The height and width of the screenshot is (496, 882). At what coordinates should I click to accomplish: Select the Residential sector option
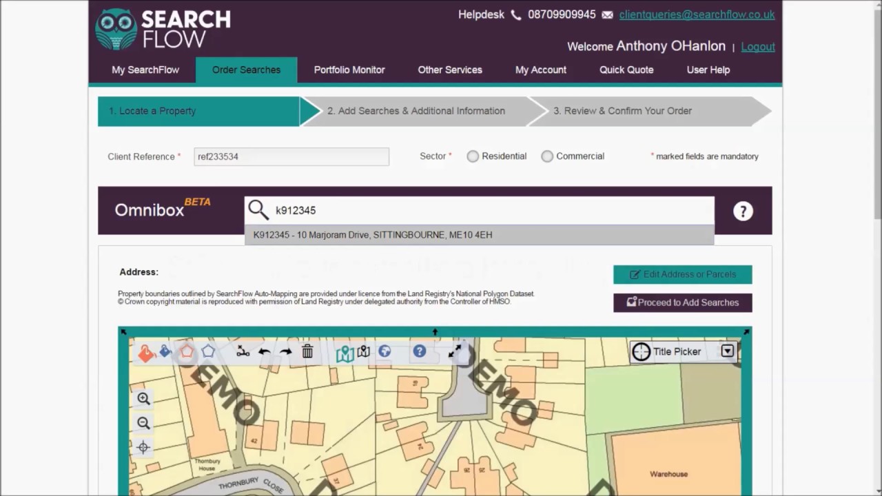point(473,156)
